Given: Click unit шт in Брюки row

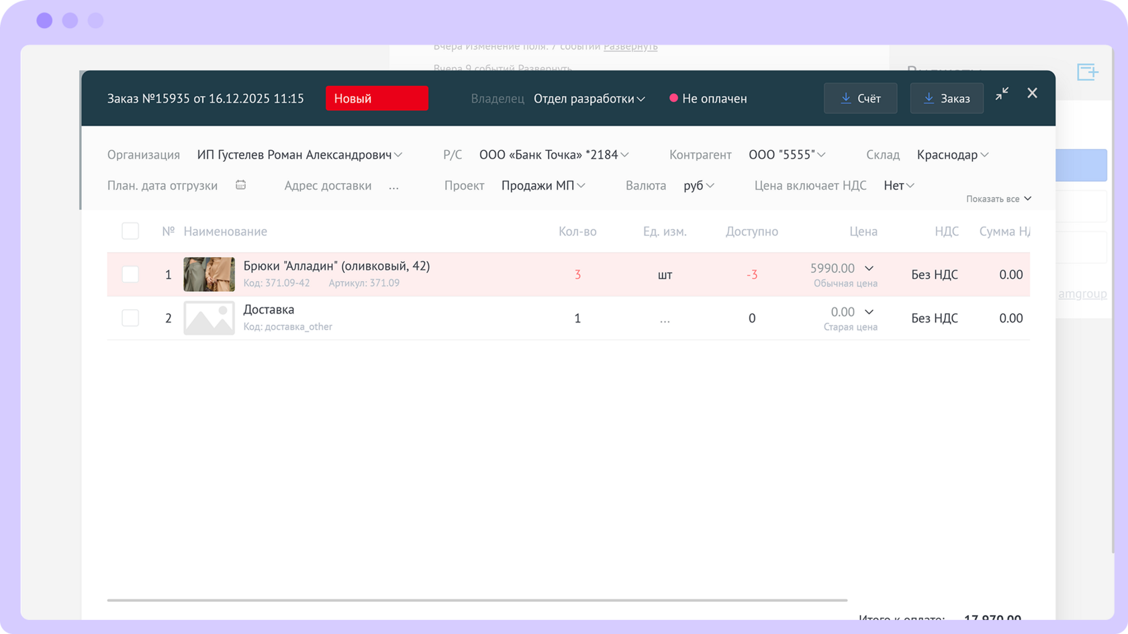Looking at the screenshot, I should pyautogui.click(x=665, y=274).
